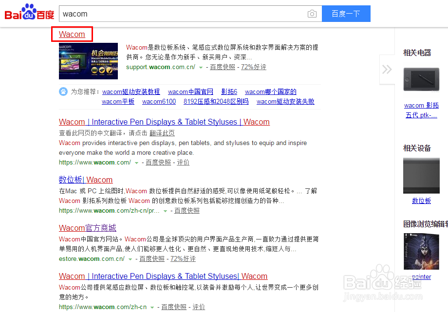
Task: Open suggestion wacom驱动安装失败
Action: (285, 101)
